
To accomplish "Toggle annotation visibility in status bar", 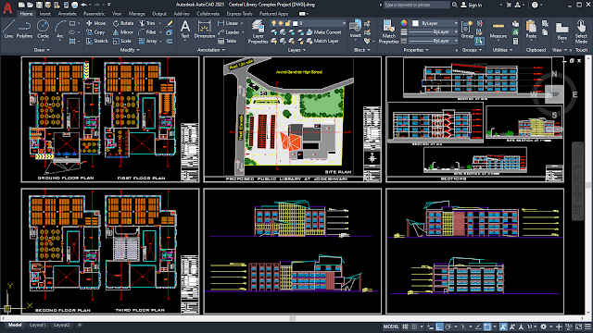I will [x=503, y=327].
